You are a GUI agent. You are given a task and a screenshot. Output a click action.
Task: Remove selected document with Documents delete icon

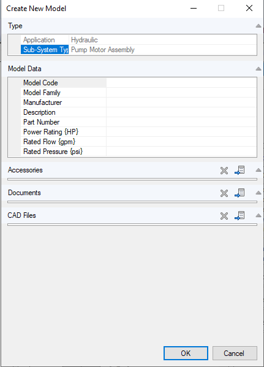(x=224, y=193)
